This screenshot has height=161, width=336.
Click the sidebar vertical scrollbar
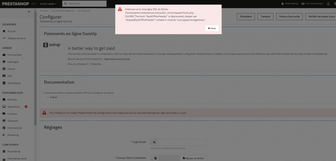(x=35, y=68)
